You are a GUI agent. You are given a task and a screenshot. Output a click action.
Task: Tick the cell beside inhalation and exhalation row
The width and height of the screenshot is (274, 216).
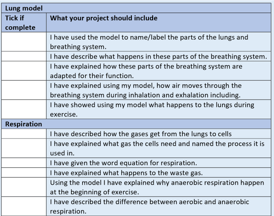tap(24, 90)
